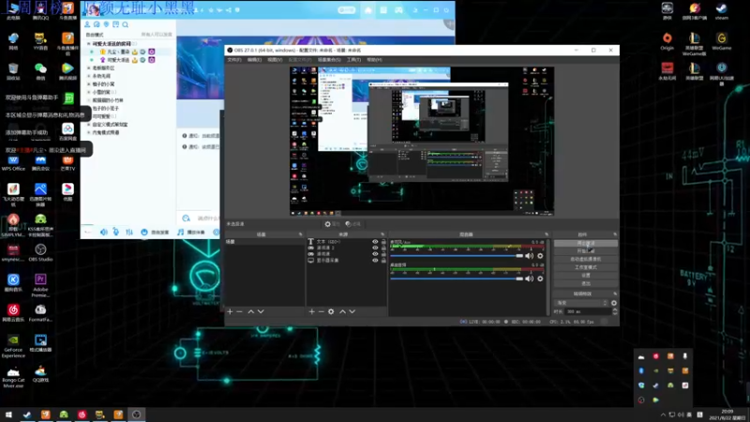Open OBS Edit menu

[x=254, y=60]
